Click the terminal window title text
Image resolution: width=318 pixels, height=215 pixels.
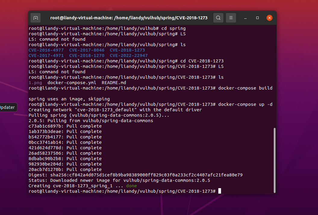(x=129, y=18)
